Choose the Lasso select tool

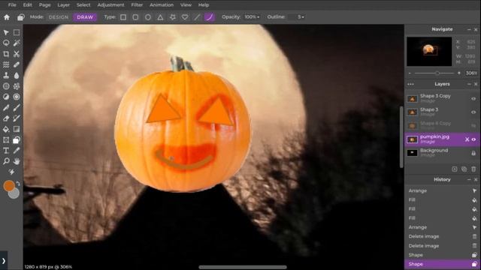[x=6, y=43]
